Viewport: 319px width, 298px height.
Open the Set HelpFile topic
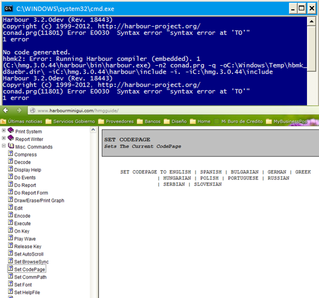pos(27,292)
